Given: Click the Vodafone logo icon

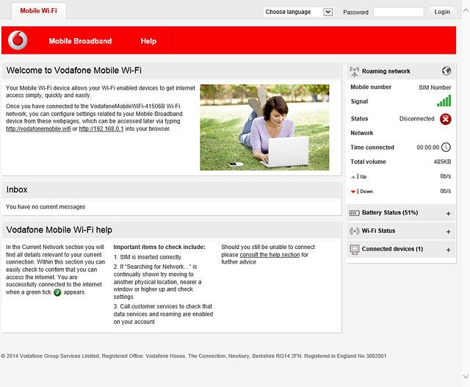Looking at the screenshot, I should tap(18, 40).
